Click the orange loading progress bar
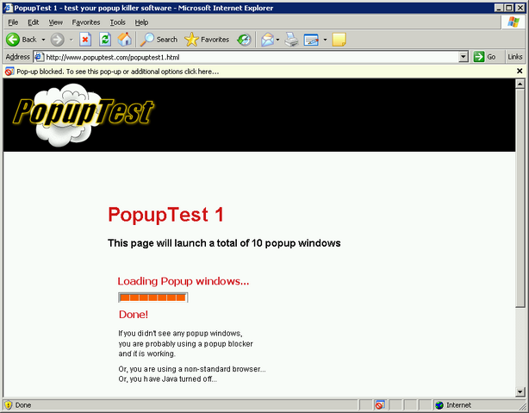 coord(153,297)
